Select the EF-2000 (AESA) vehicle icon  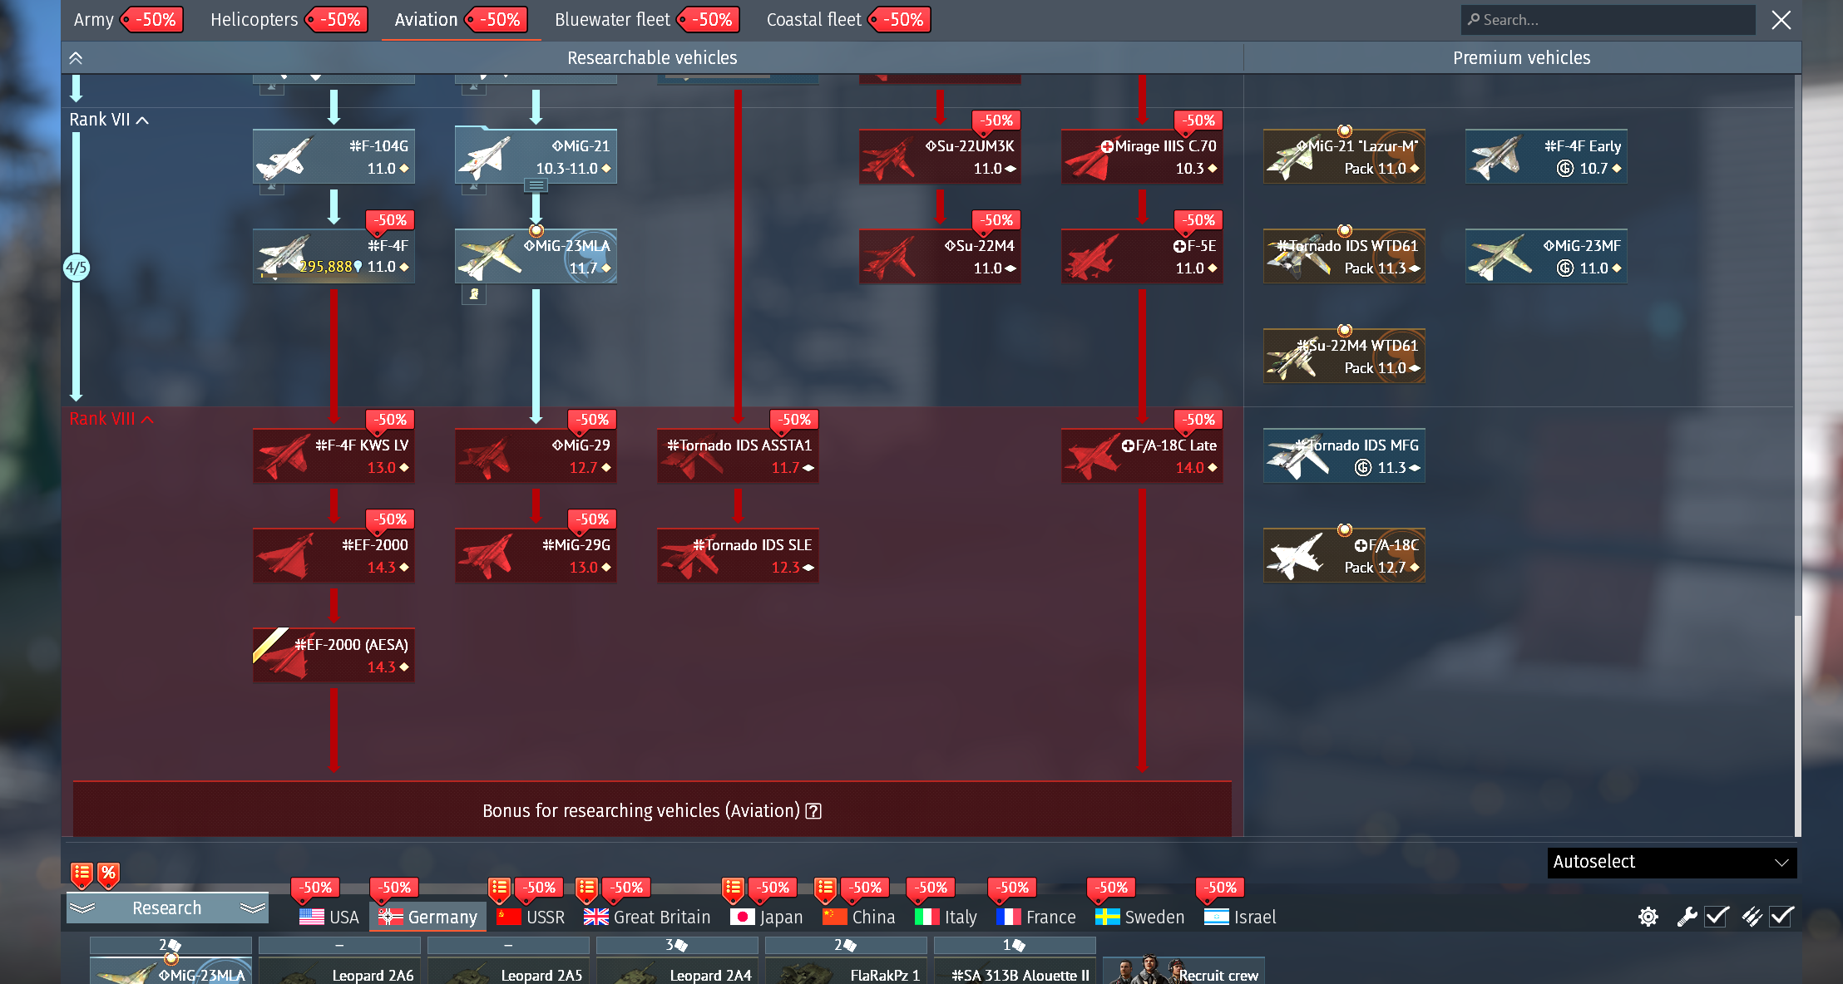tap(334, 655)
